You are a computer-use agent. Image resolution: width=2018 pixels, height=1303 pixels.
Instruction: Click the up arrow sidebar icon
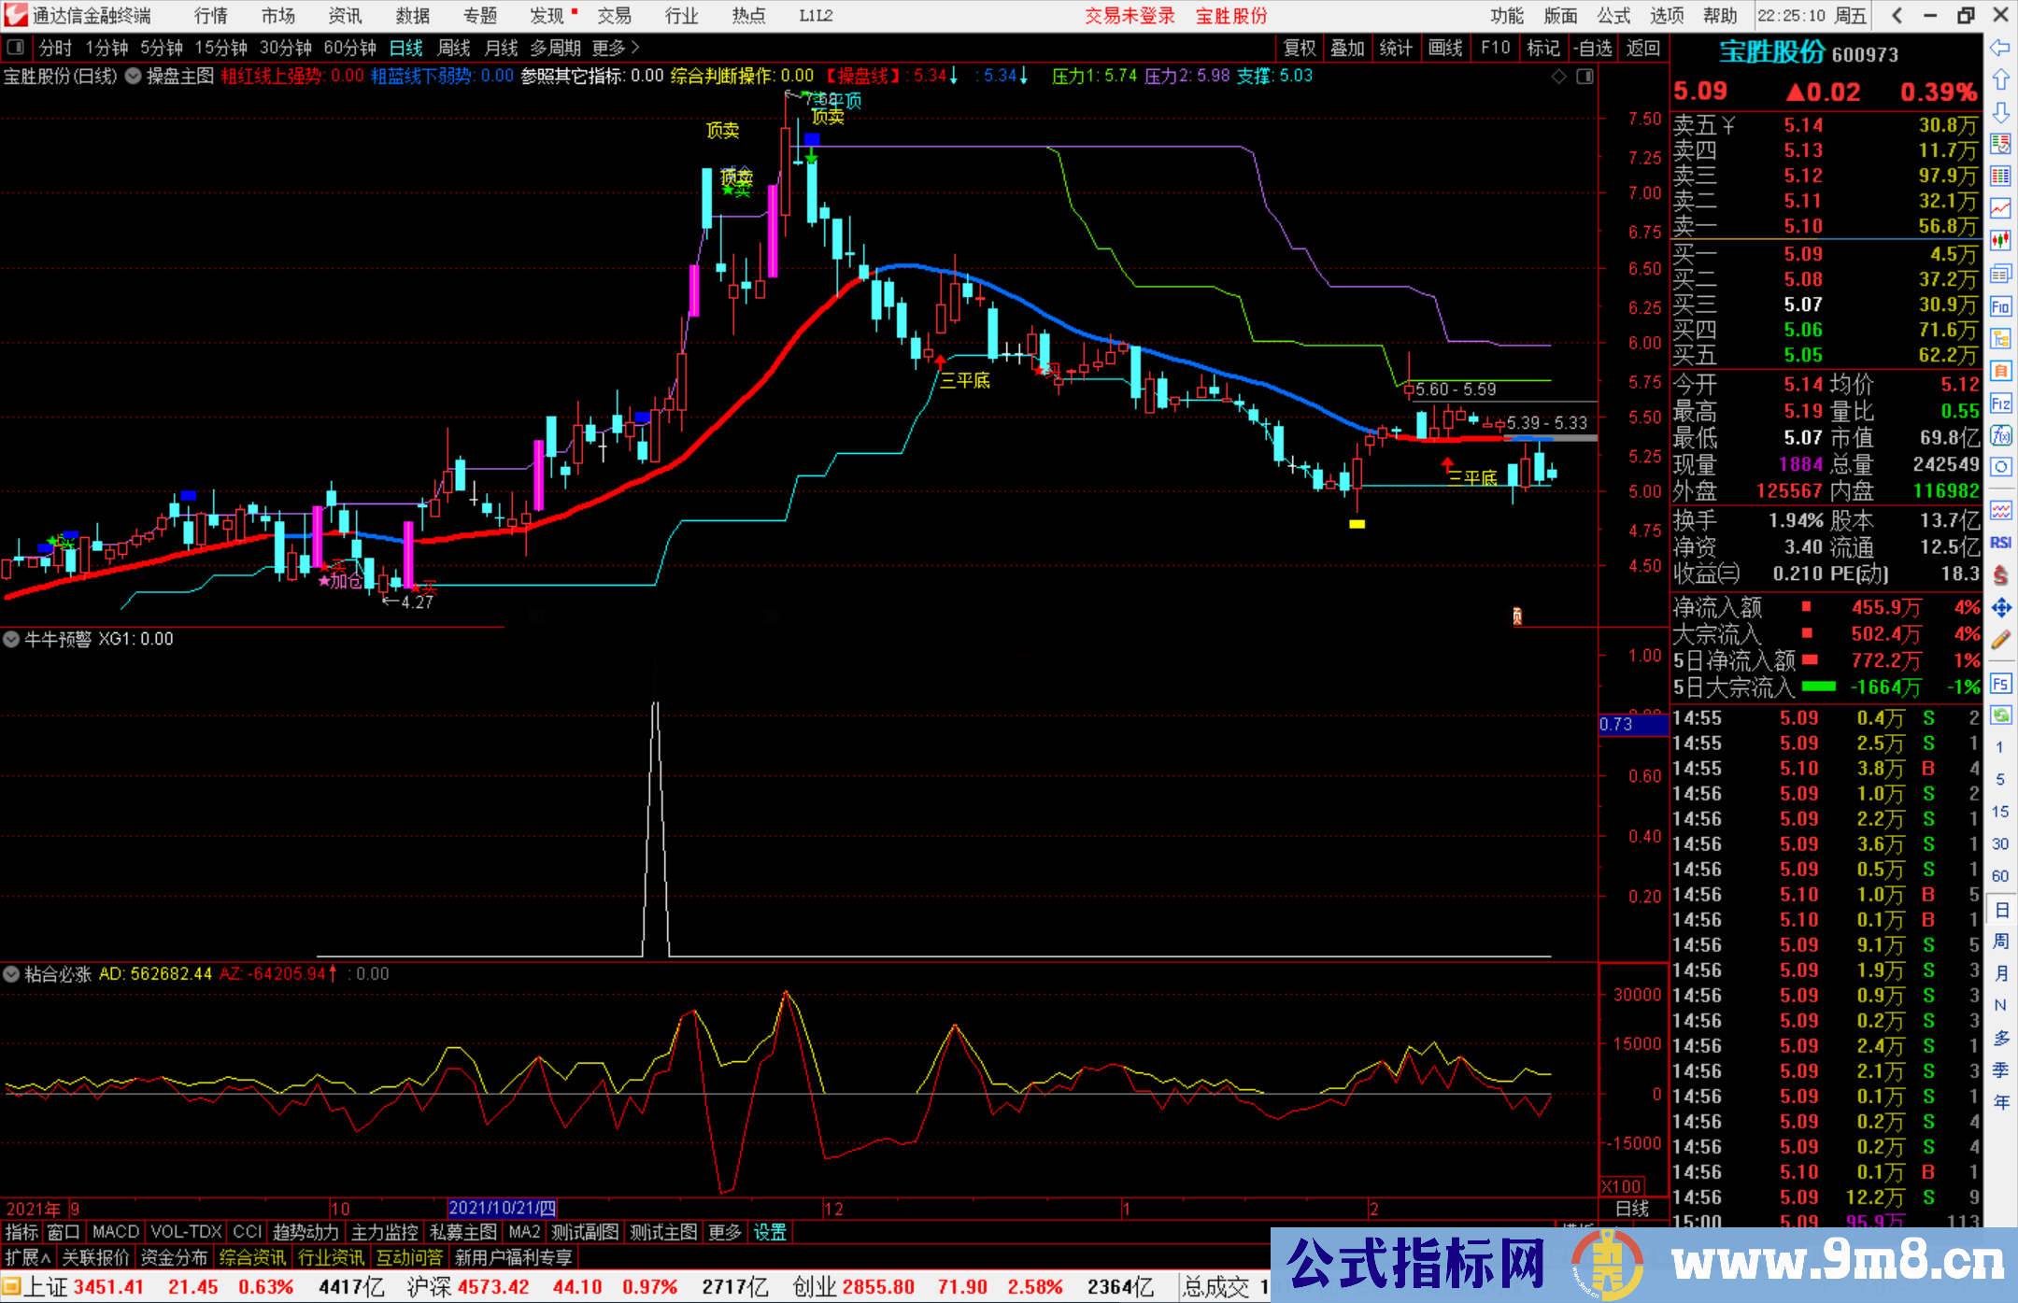tap(2000, 79)
